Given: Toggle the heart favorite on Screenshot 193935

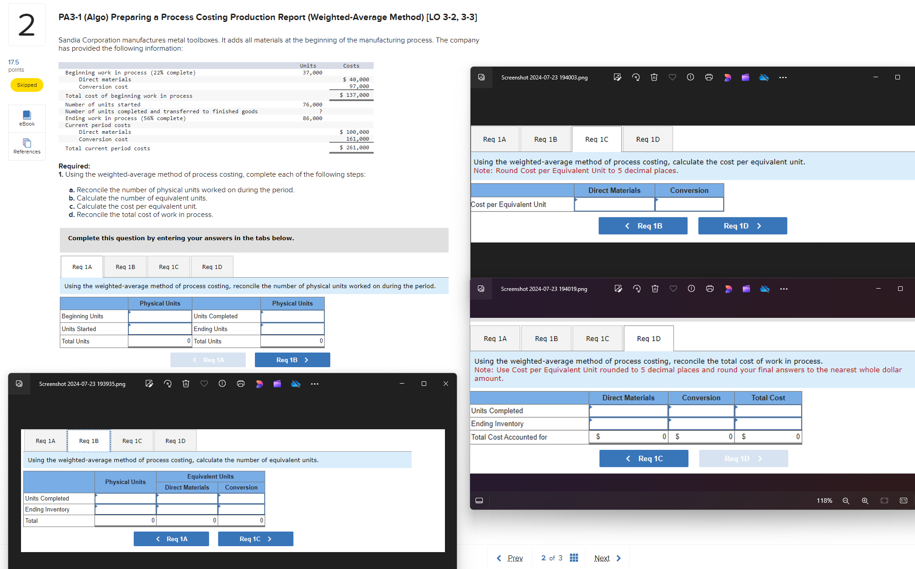Looking at the screenshot, I should click(204, 384).
